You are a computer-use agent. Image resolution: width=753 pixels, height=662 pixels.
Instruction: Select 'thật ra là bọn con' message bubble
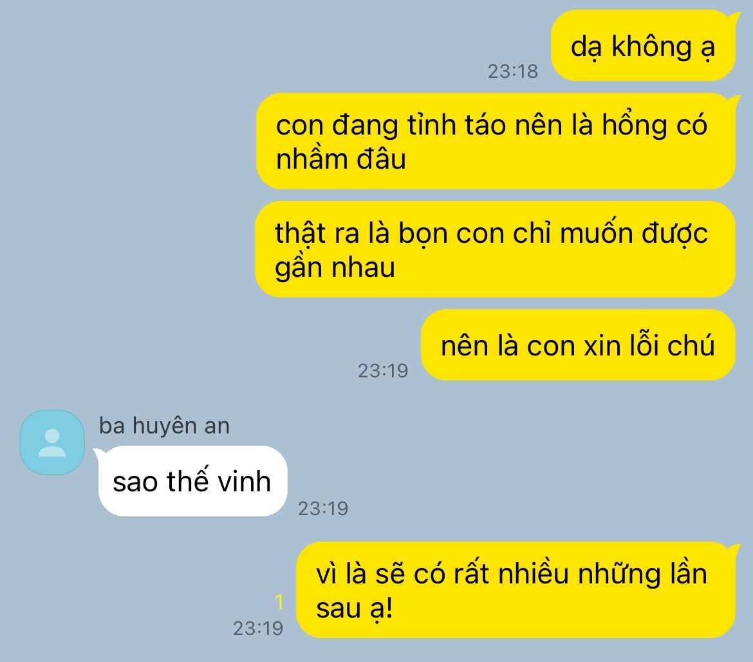pos(495,249)
